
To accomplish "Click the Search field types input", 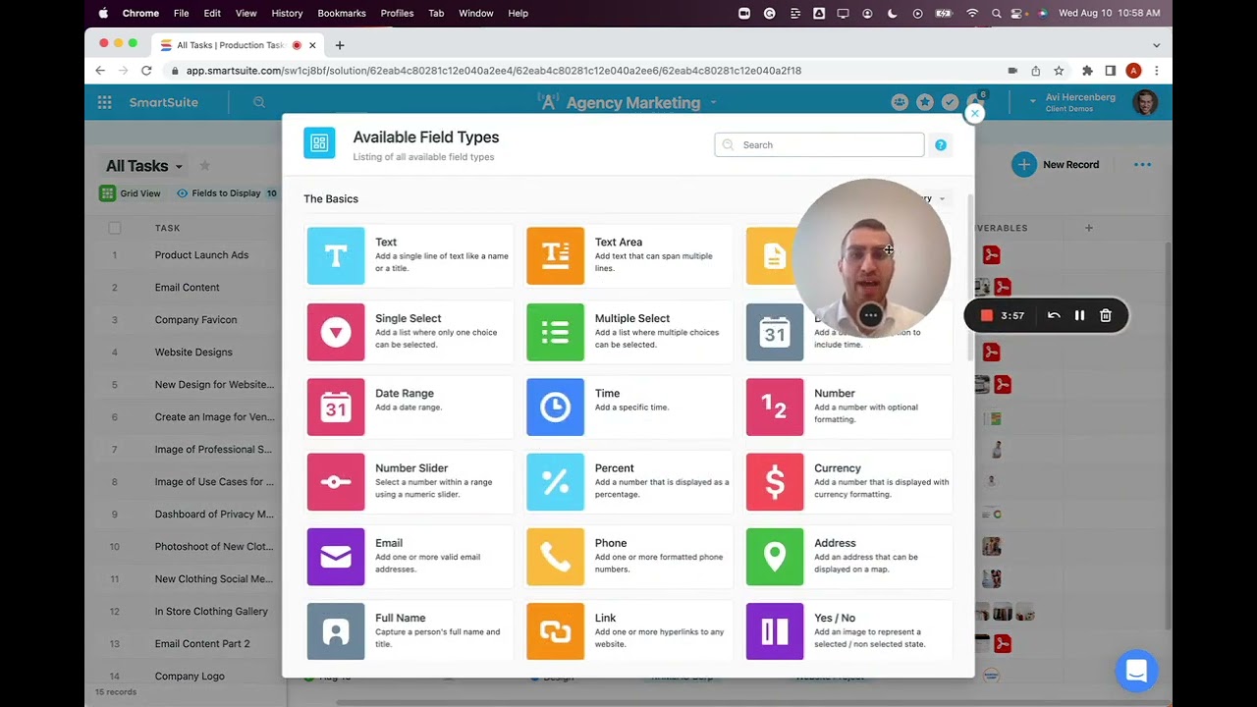I will (819, 145).
